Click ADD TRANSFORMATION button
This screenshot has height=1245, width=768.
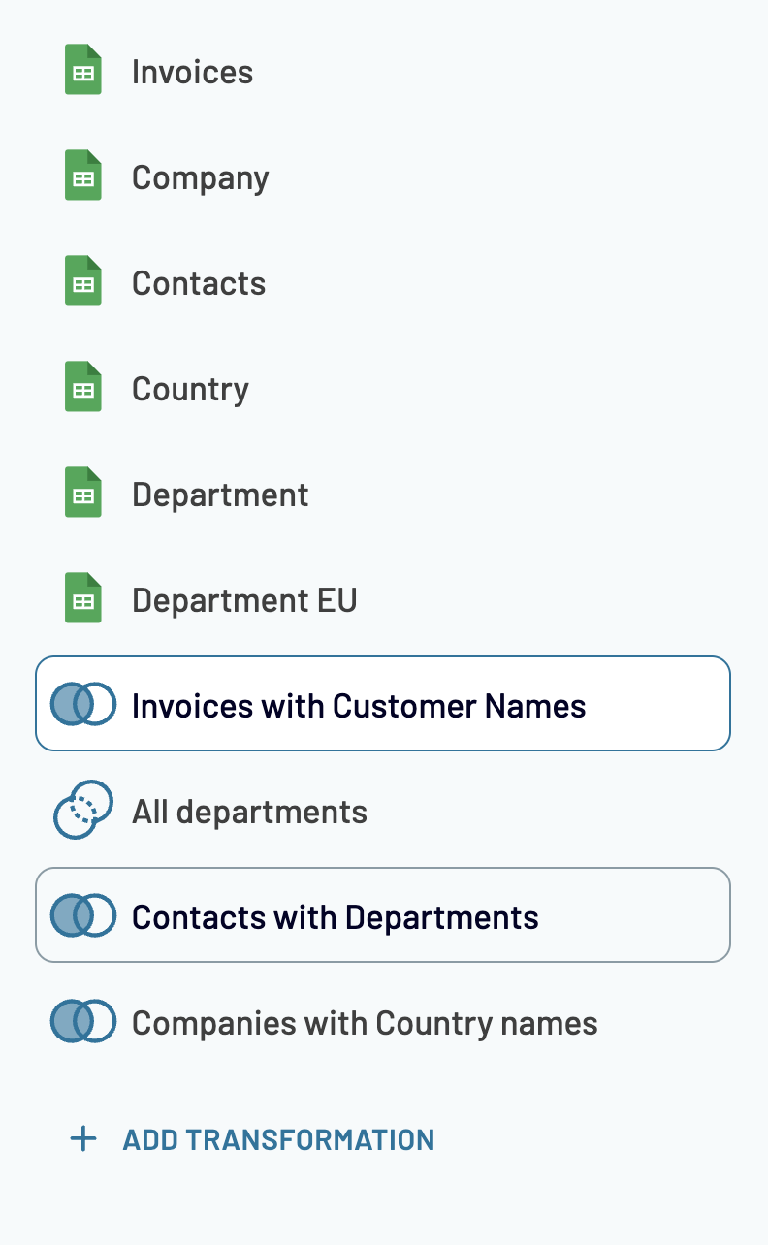pos(277,1139)
